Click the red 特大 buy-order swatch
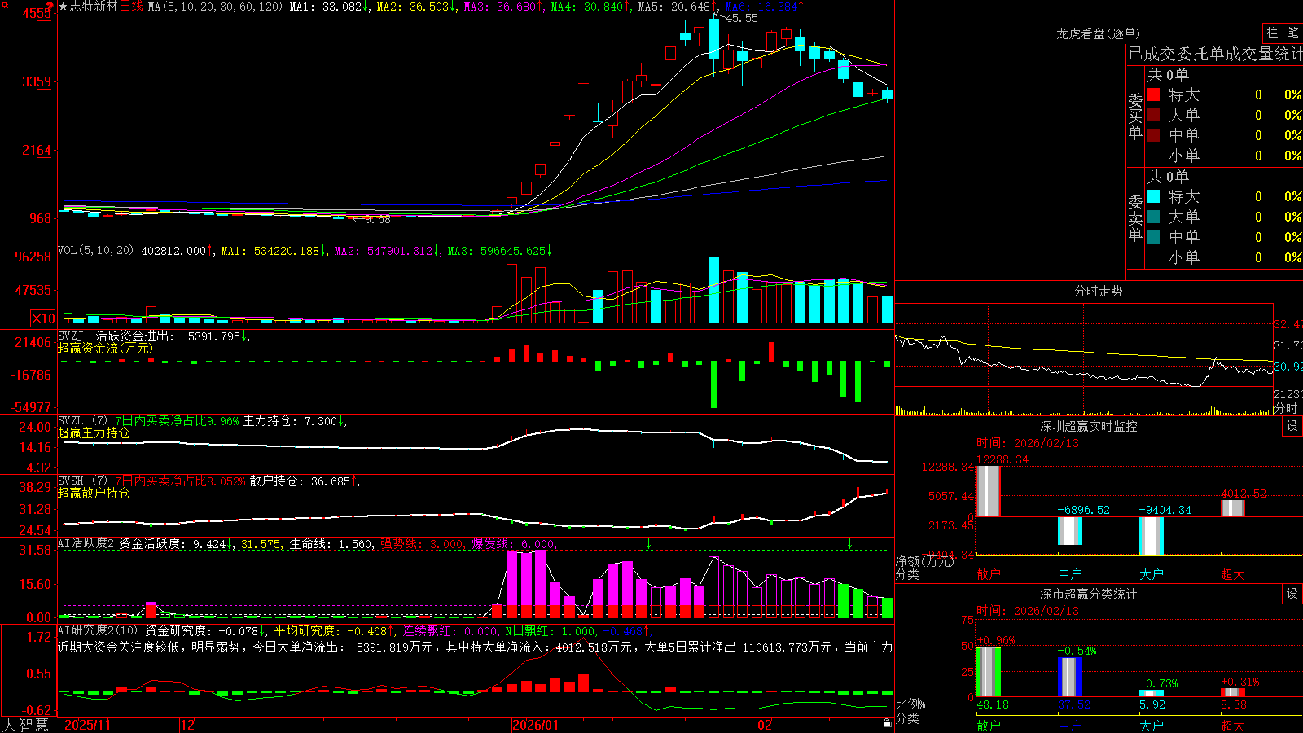The image size is (1303, 733). [1153, 94]
